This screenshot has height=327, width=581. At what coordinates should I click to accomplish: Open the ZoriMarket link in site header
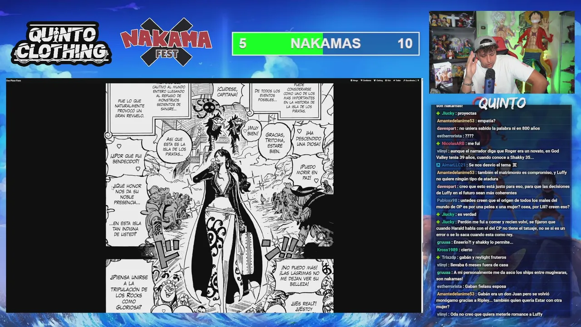(366, 80)
